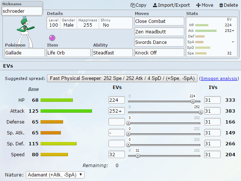
Task: Open Import/Export for this set
Action: click(172, 5)
